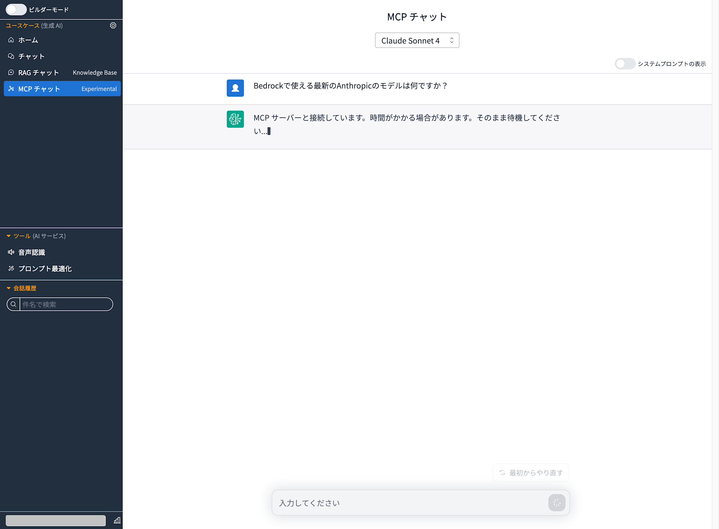This screenshot has height=529, width=719.
Task: Click the magnifier icon in history search
Action: point(13,304)
